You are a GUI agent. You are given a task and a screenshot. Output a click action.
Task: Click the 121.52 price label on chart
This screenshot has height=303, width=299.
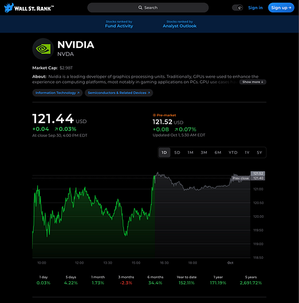258,174
